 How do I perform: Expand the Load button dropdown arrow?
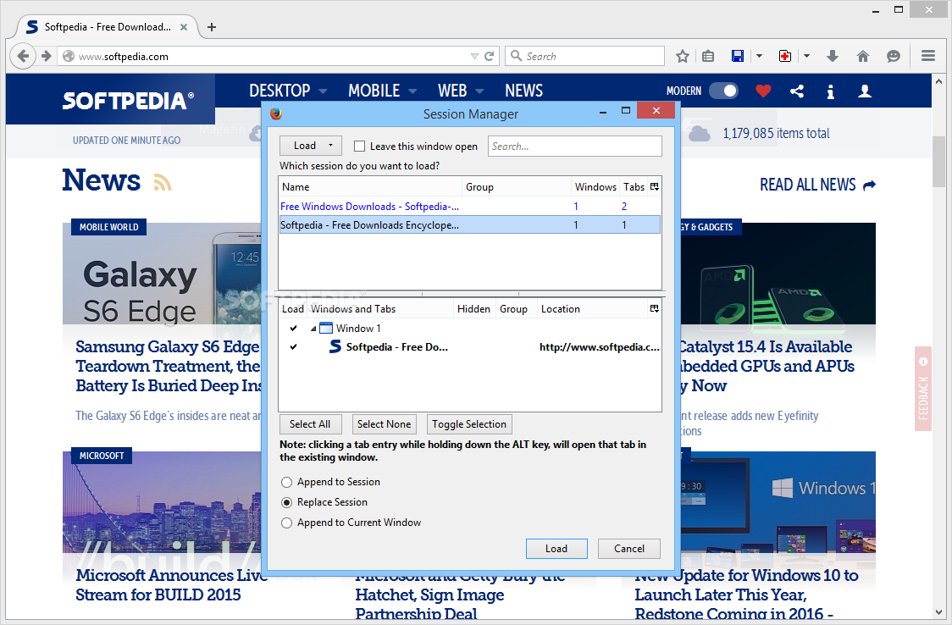330,146
